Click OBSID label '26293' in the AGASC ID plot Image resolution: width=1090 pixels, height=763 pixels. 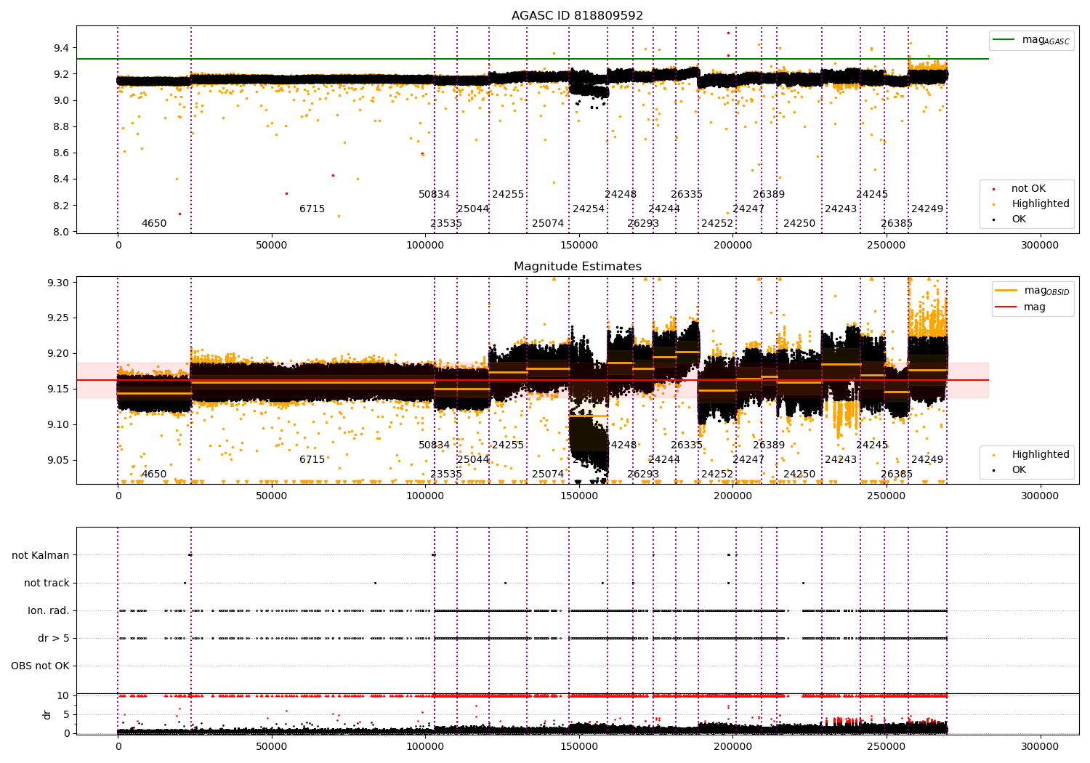click(643, 224)
